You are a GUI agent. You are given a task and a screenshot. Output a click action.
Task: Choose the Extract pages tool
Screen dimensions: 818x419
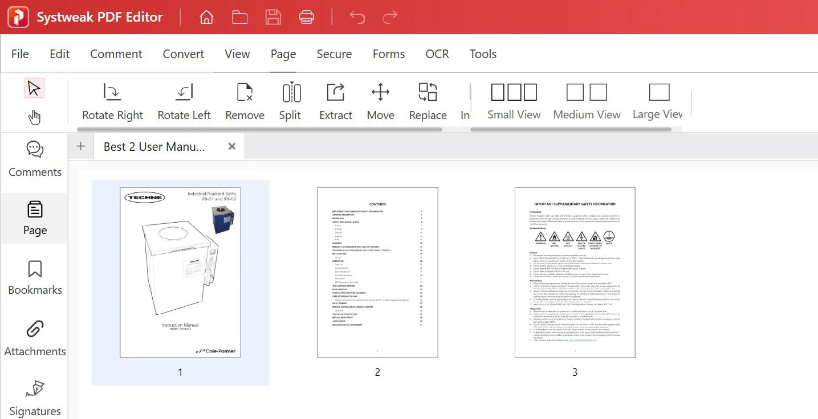tap(335, 93)
